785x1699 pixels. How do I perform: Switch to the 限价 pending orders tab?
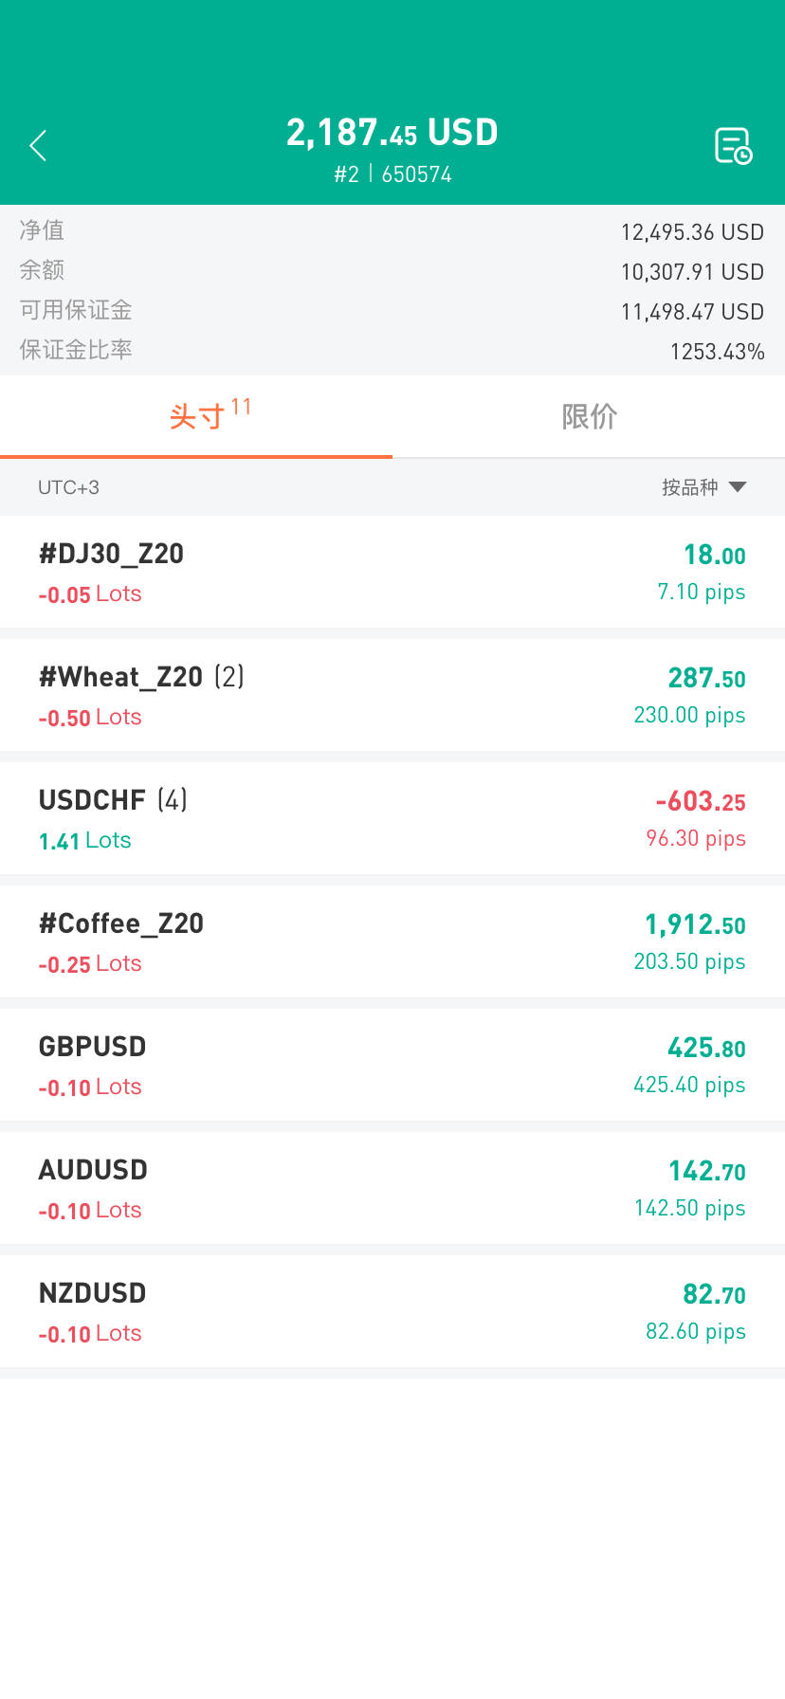[589, 416]
